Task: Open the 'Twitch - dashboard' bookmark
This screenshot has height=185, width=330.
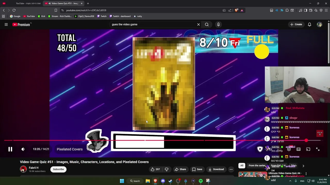Action: tap(120, 16)
